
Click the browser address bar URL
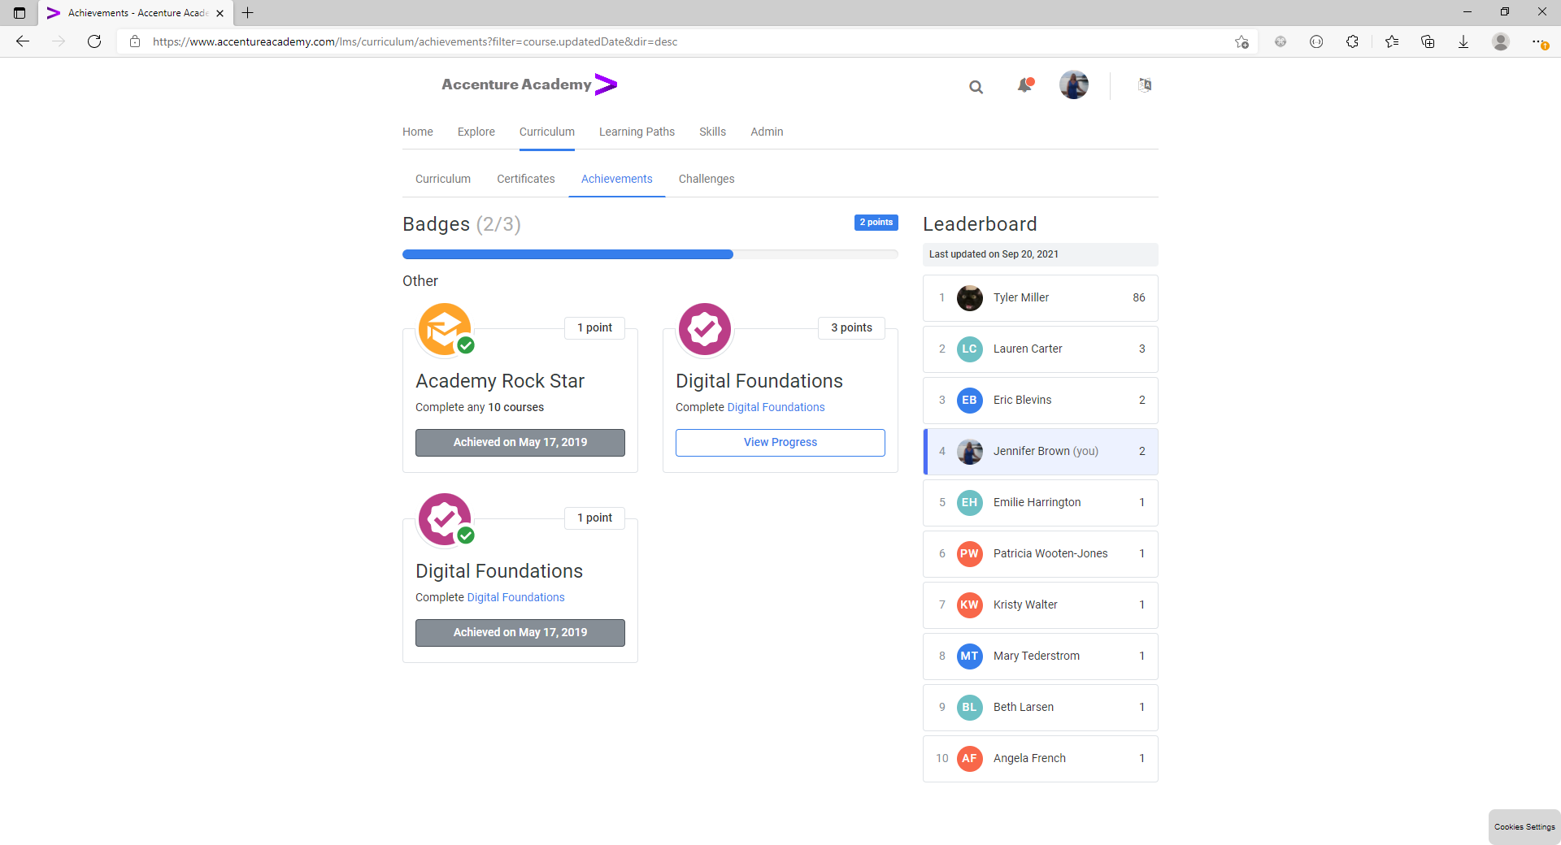(415, 41)
